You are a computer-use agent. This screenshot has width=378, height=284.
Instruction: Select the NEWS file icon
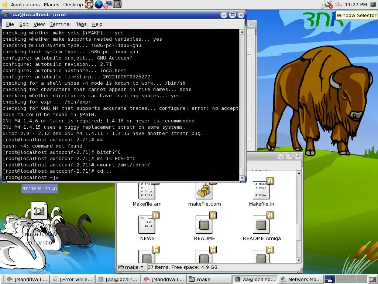pyautogui.click(x=147, y=224)
